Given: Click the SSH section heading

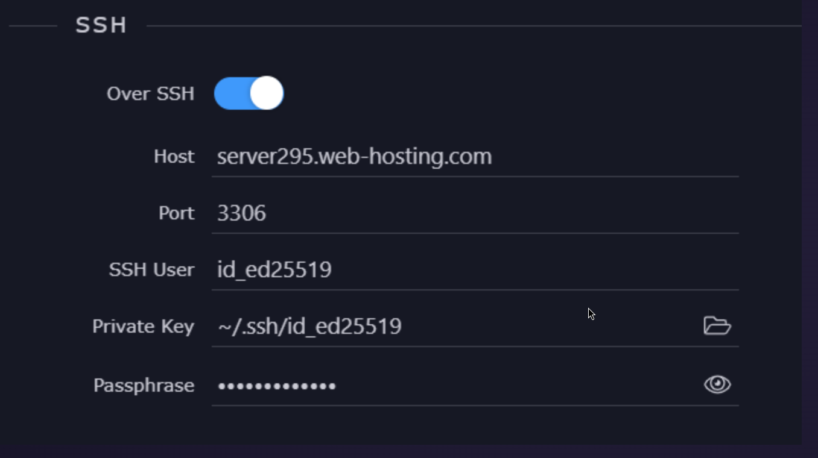Looking at the screenshot, I should (101, 25).
